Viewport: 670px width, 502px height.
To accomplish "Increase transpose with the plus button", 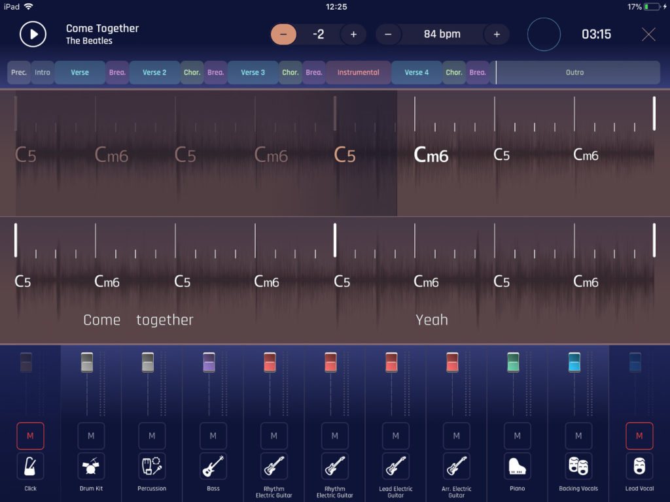I will coord(353,34).
